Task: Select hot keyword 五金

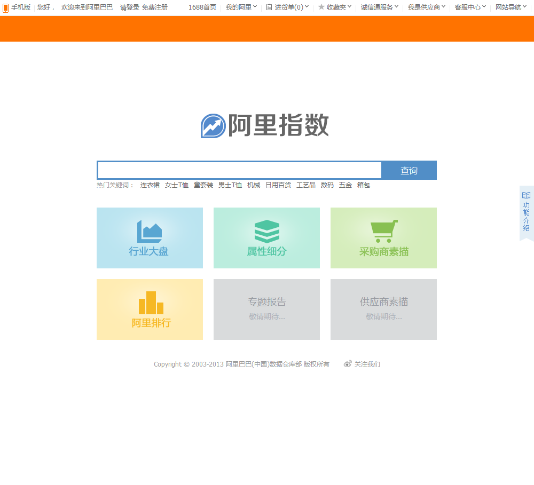Action: pos(345,185)
